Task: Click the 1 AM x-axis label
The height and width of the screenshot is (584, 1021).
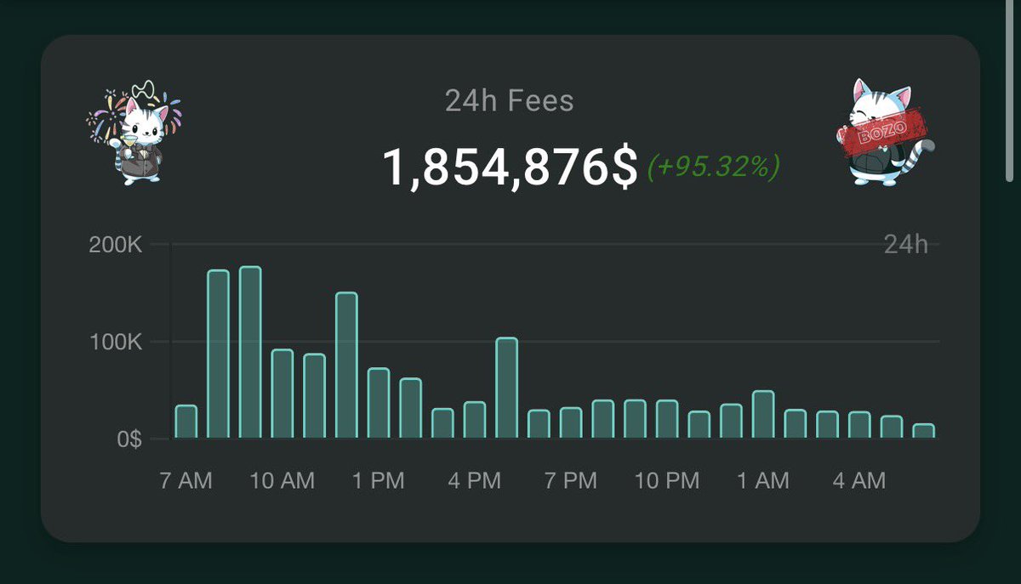Action: 763,481
